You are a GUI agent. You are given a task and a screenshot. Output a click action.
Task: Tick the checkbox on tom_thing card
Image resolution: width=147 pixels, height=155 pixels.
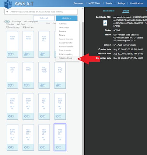28,85
